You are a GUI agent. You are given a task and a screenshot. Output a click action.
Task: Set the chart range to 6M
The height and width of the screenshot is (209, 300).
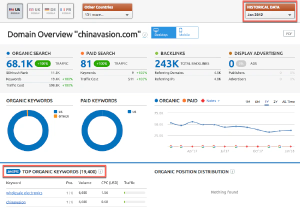[257, 101]
